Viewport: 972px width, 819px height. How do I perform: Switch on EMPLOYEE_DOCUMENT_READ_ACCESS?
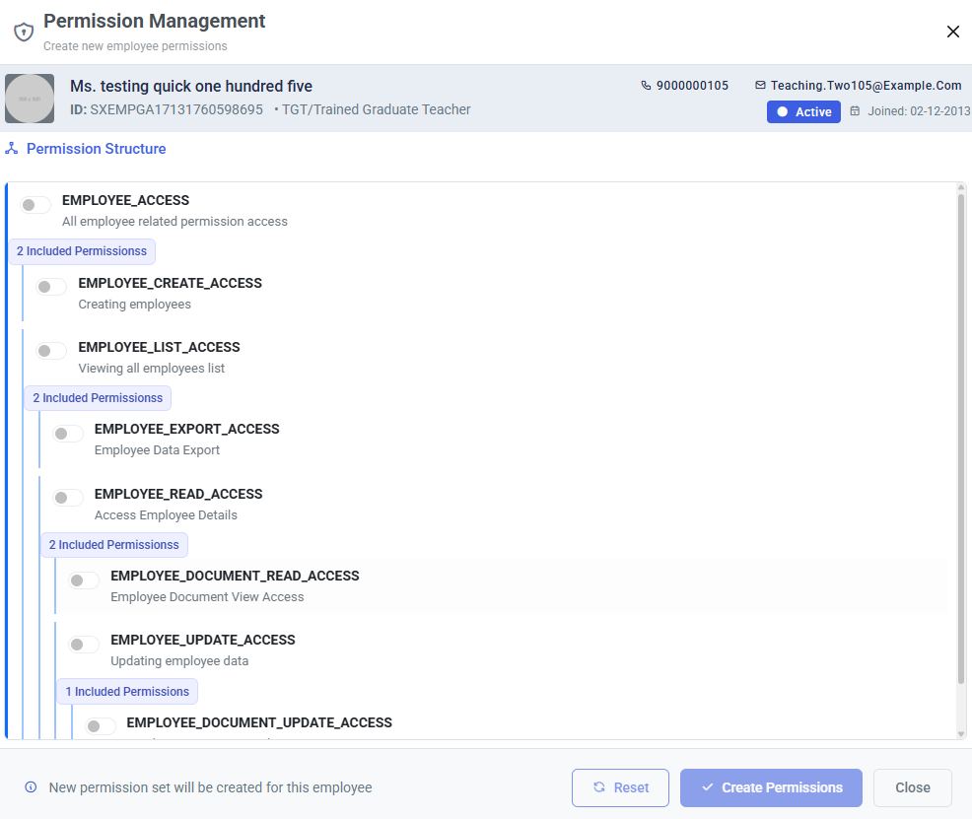(83, 580)
